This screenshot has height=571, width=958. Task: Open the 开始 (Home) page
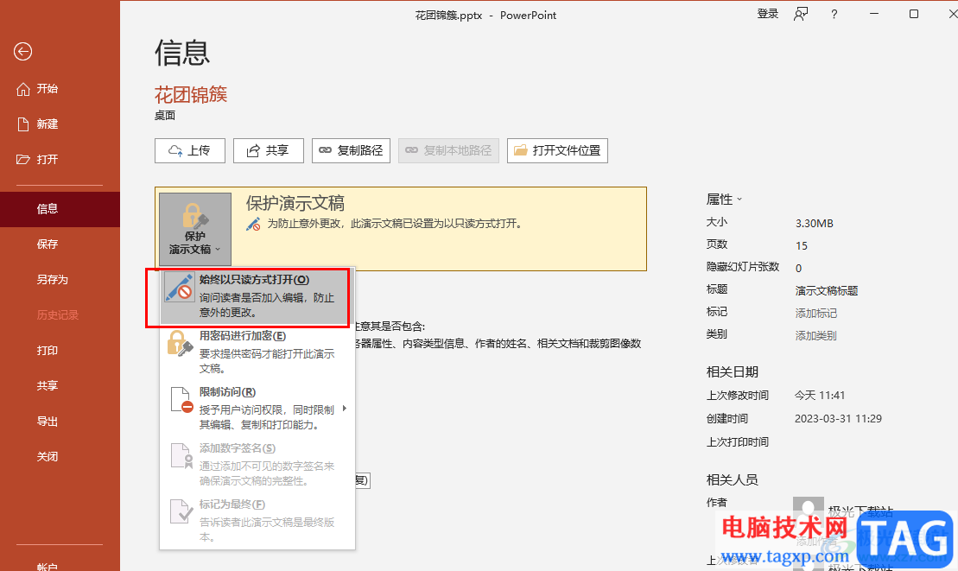tap(60, 89)
